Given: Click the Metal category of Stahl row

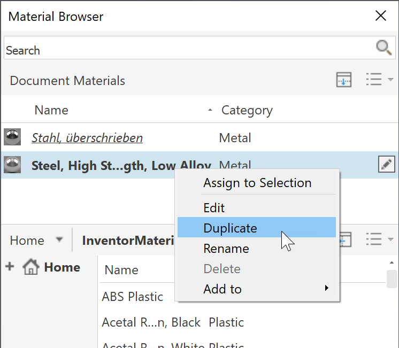Looking at the screenshot, I should (235, 138).
